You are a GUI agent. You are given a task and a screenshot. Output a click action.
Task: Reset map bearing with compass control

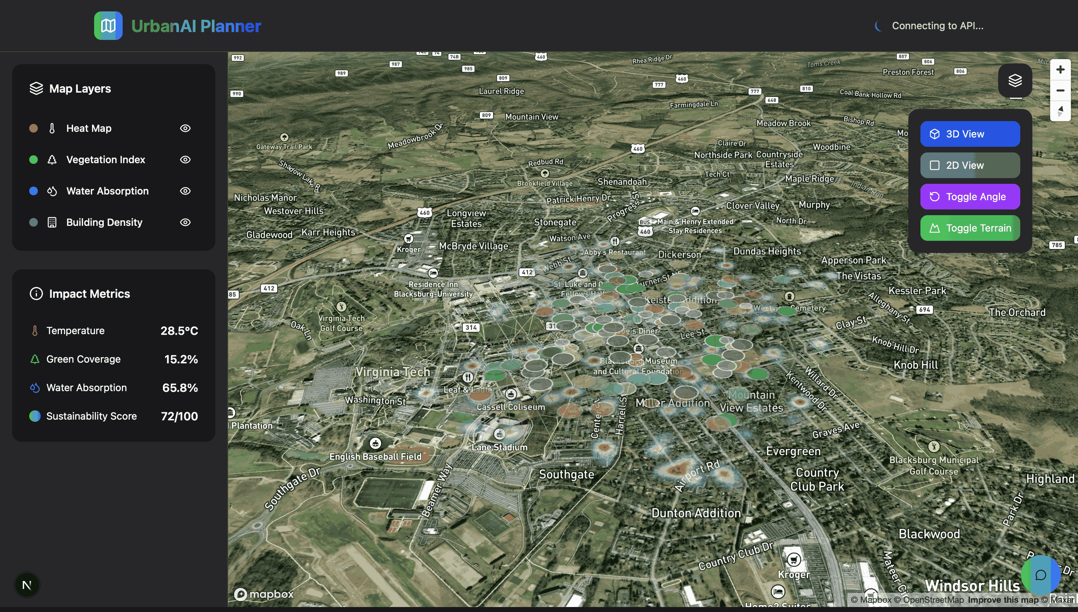tap(1060, 111)
